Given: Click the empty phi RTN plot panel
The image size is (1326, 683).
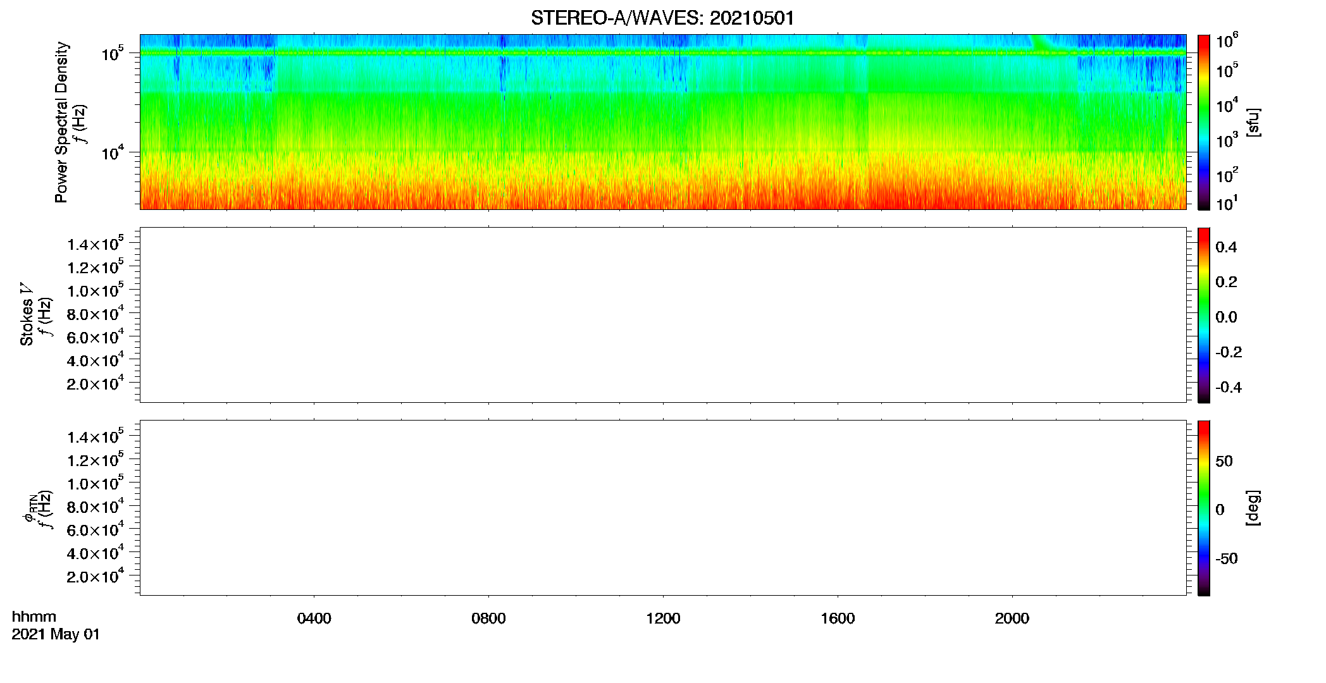Looking at the screenshot, I should 663,508.
